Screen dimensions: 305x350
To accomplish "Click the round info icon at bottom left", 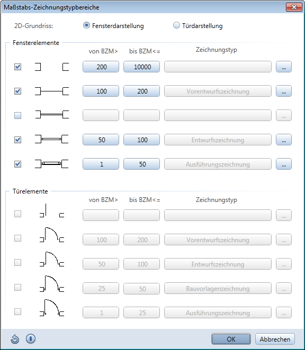I will pos(31,338).
